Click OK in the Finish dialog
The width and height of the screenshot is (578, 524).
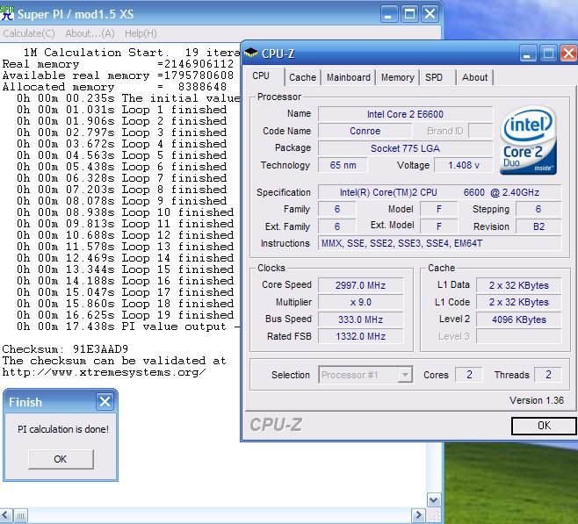(x=61, y=459)
